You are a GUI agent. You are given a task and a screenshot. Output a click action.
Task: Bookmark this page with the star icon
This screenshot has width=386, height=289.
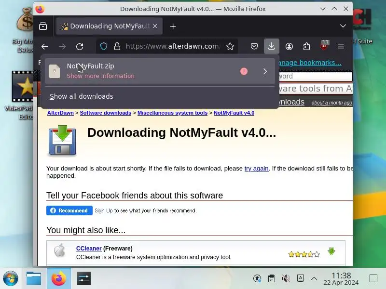pyautogui.click(x=230, y=46)
